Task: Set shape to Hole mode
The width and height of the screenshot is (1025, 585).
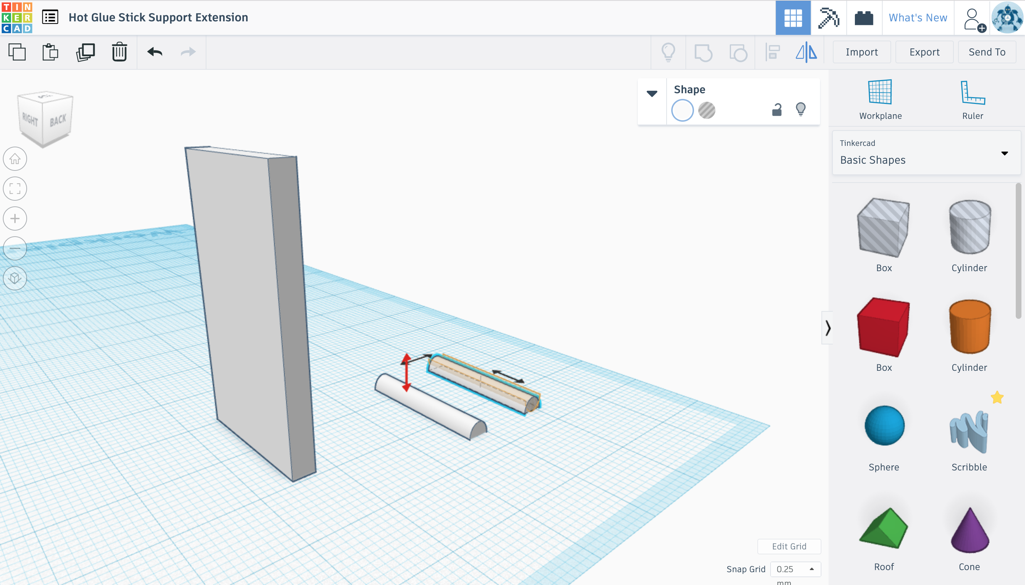Action: tap(707, 111)
